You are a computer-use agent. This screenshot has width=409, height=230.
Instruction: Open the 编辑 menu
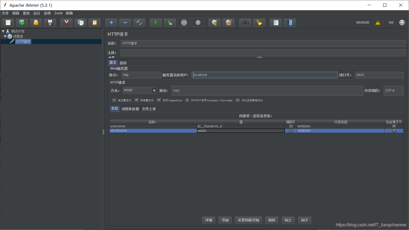[x=16, y=13]
